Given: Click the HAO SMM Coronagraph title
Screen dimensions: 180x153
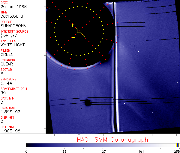Looking at the screenshot, I should pyautogui.click(x=112, y=140).
